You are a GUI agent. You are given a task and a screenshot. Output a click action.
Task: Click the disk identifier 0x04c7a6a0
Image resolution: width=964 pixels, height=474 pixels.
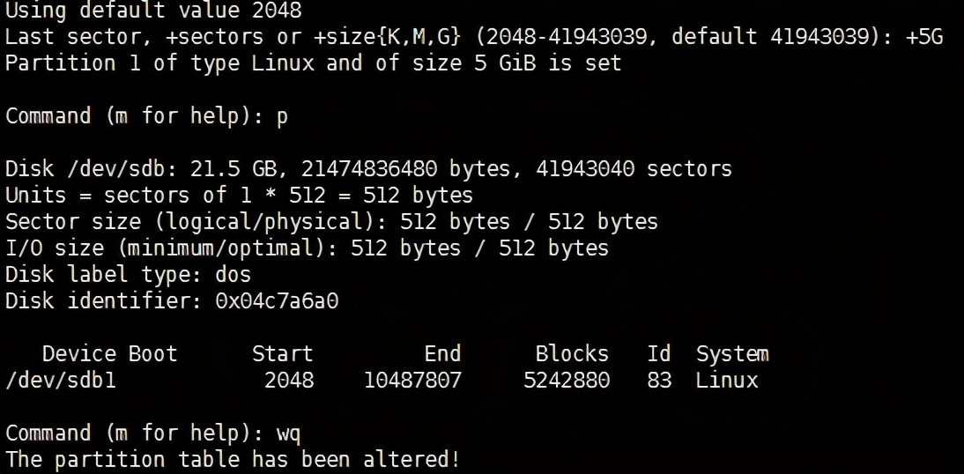[277, 301]
